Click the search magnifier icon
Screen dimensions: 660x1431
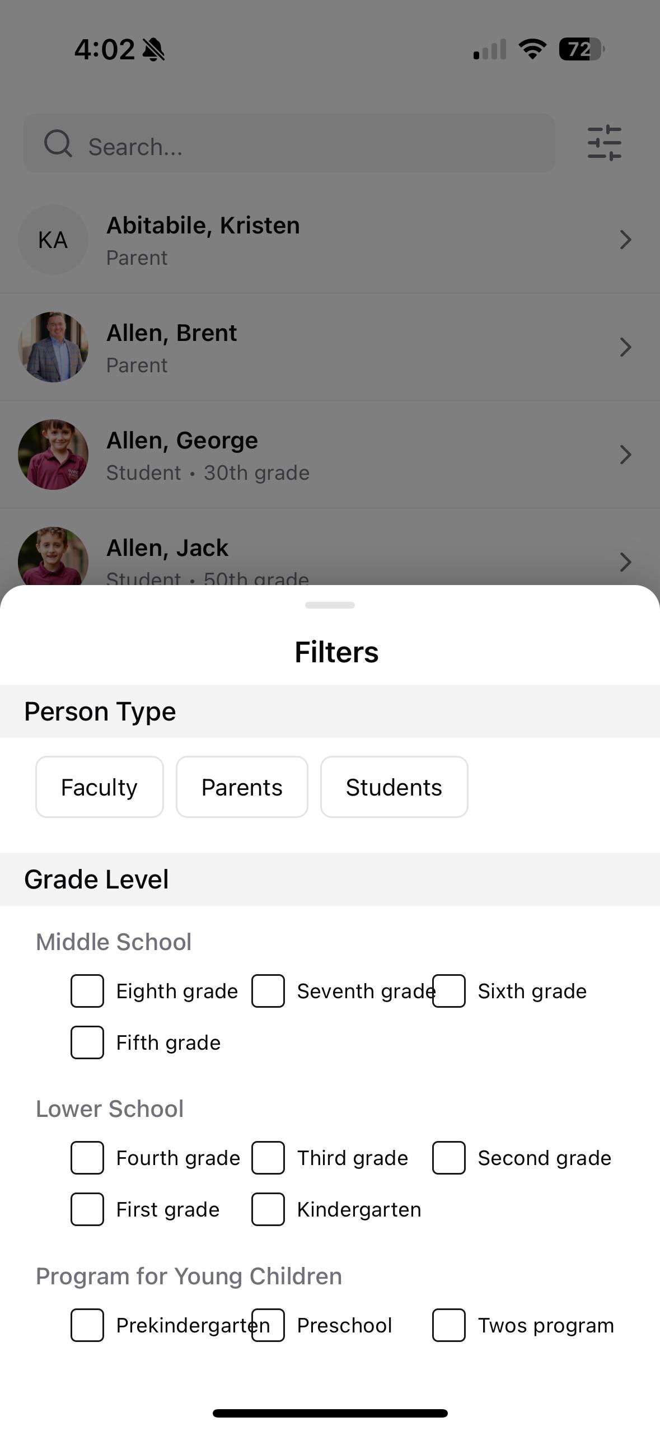(58, 144)
